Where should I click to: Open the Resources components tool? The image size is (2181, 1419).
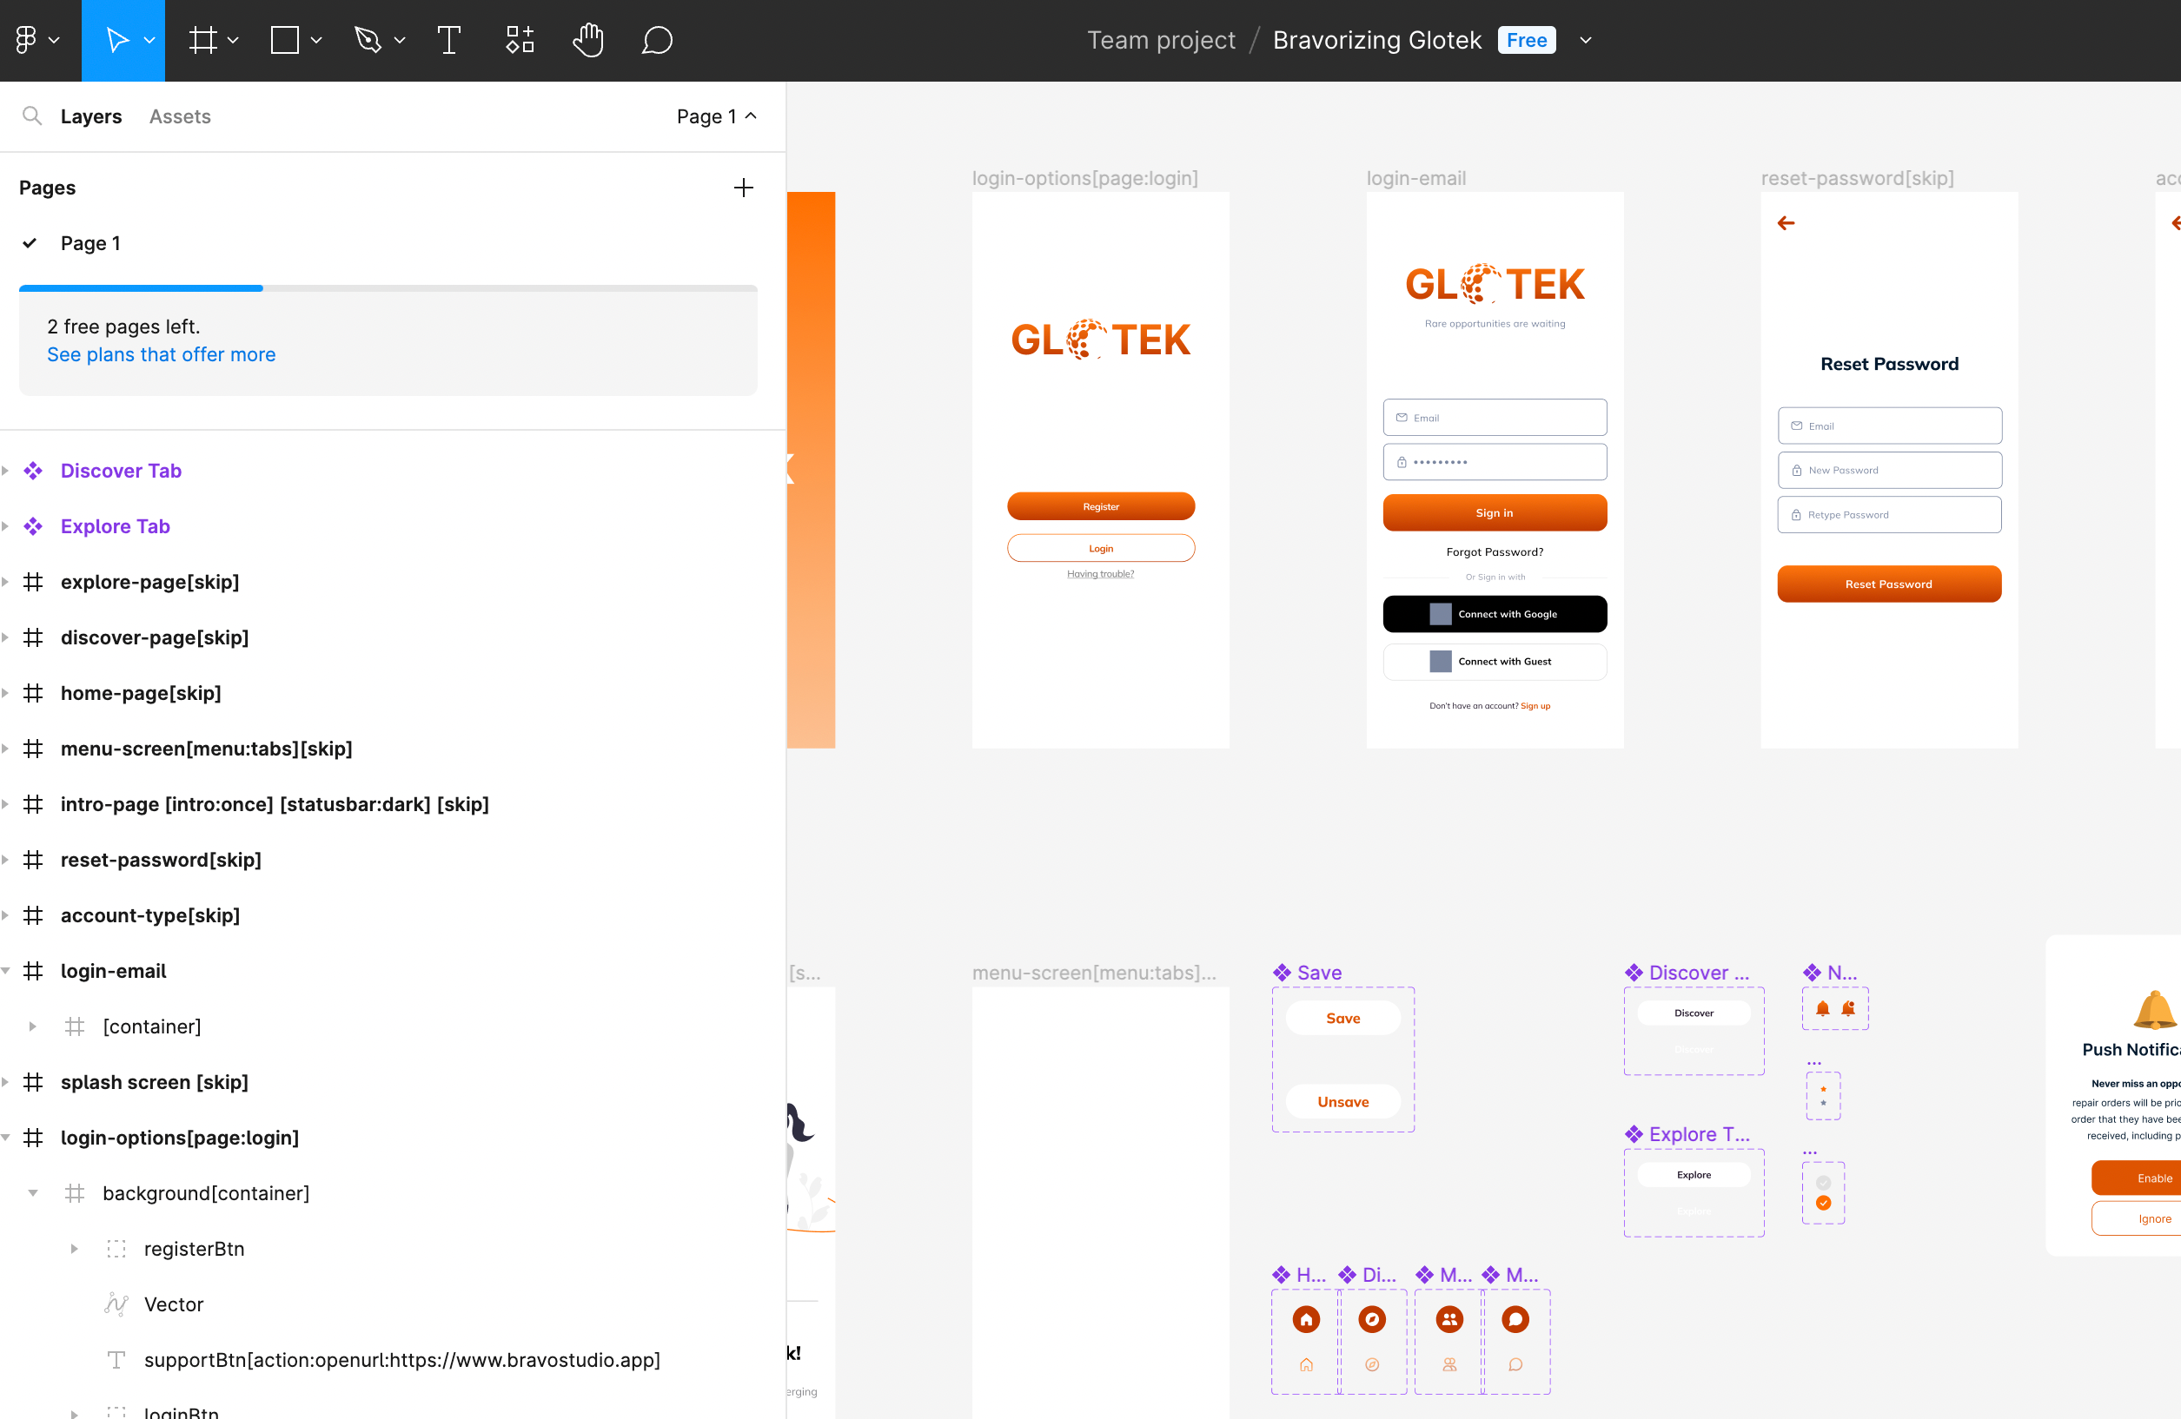click(520, 40)
